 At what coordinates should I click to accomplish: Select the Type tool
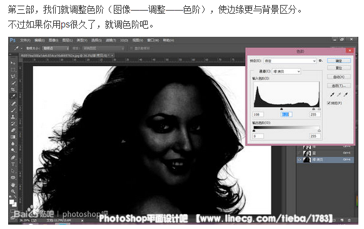point(13,164)
